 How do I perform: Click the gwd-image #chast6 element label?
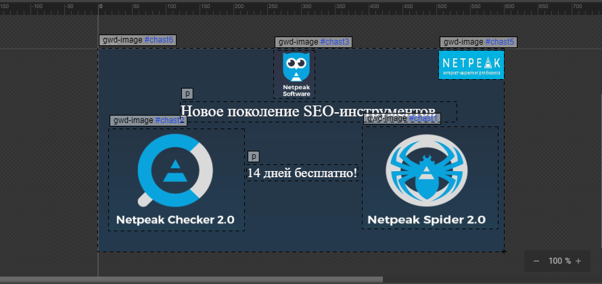(137, 41)
